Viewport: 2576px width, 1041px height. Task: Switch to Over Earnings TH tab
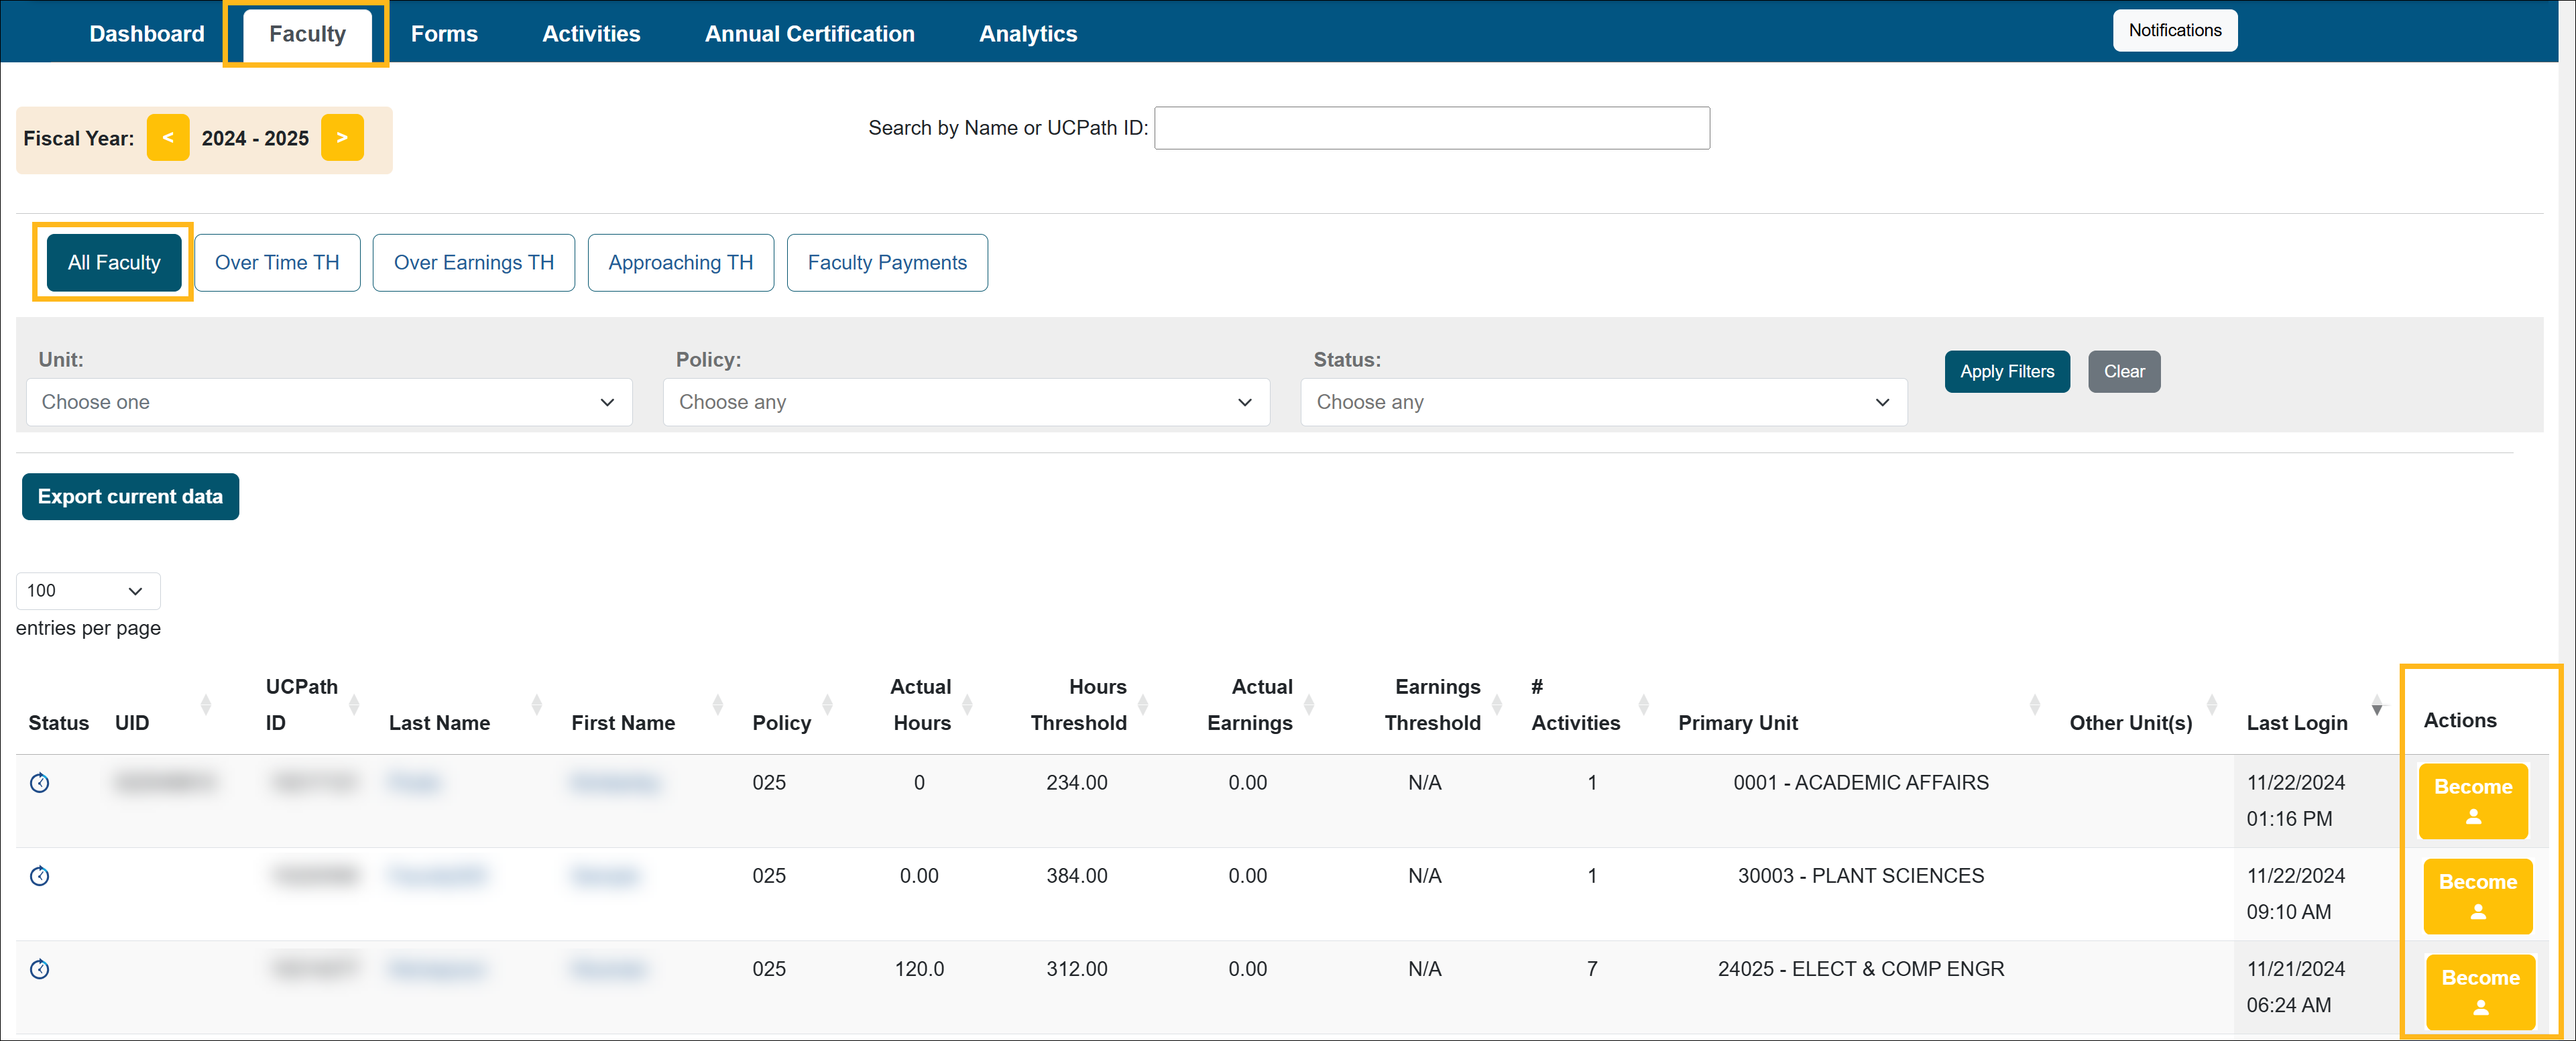(x=473, y=262)
